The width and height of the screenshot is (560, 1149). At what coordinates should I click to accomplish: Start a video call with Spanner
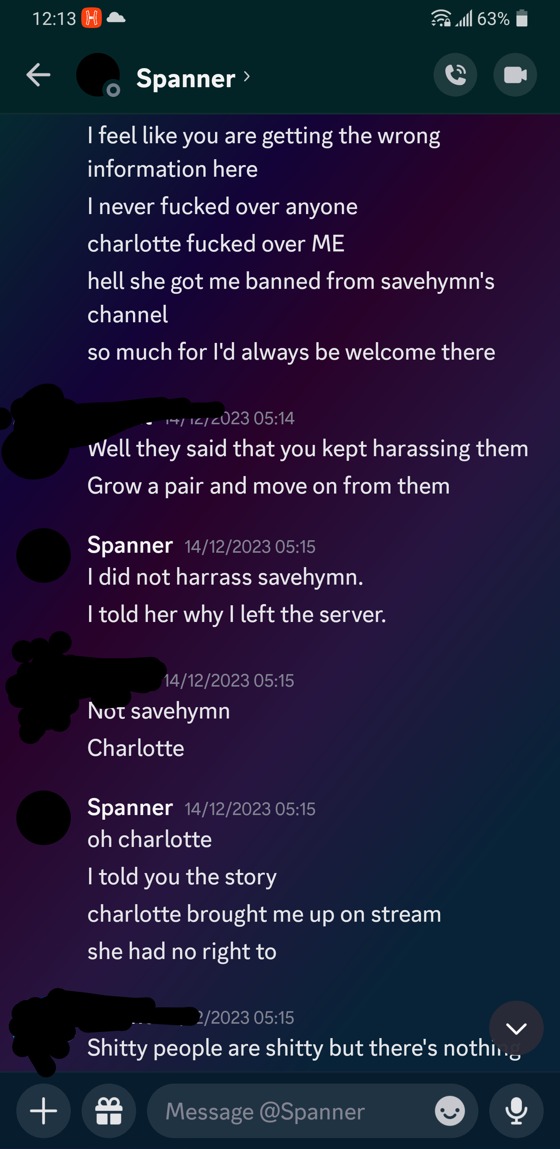point(515,75)
